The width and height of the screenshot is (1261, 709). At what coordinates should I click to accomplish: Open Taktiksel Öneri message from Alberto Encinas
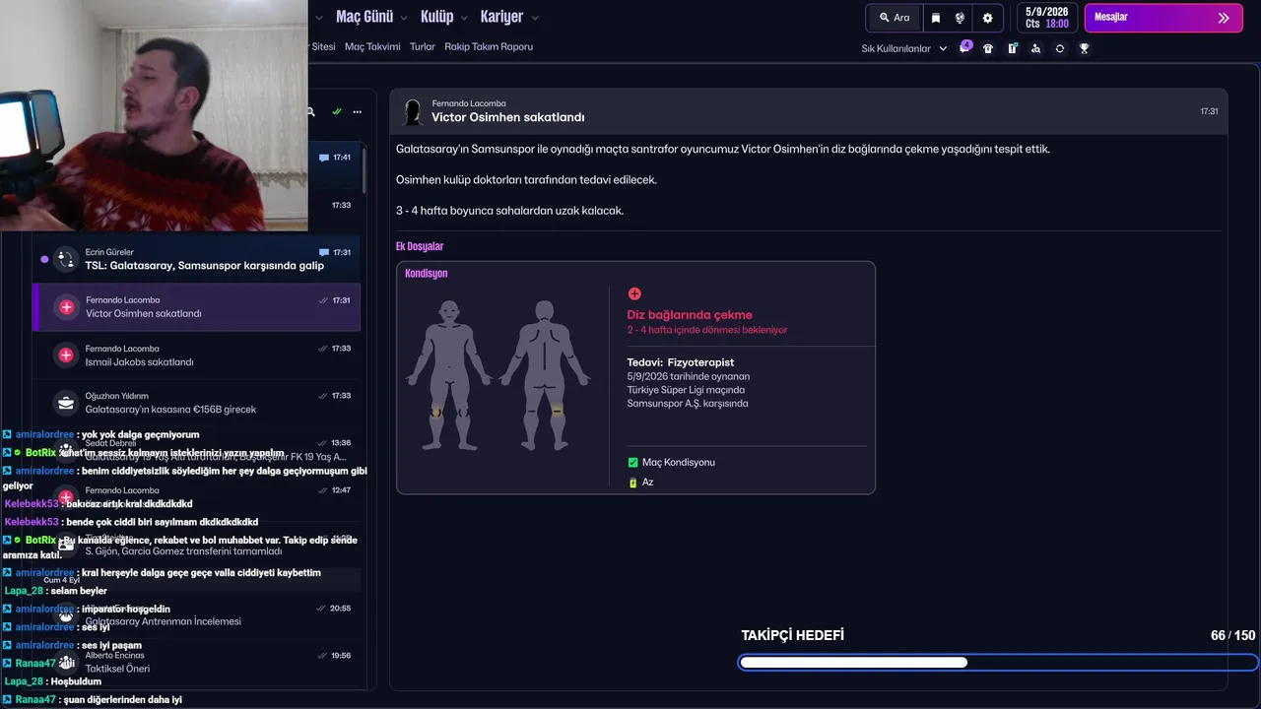pyautogui.click(x=196, y=662)
